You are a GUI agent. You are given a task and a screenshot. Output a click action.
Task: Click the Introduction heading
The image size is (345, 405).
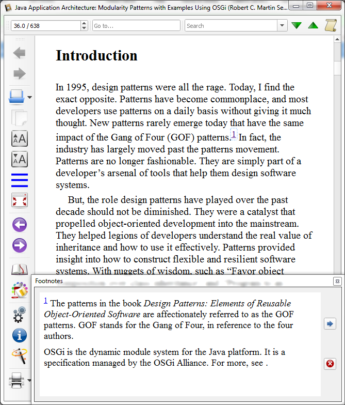(96, 56)
